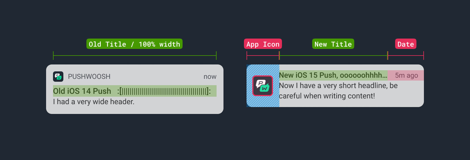The width and height of the screenshot is (470, 160).
Task: Click the '5m ago' date field
Action: (406, 75)
